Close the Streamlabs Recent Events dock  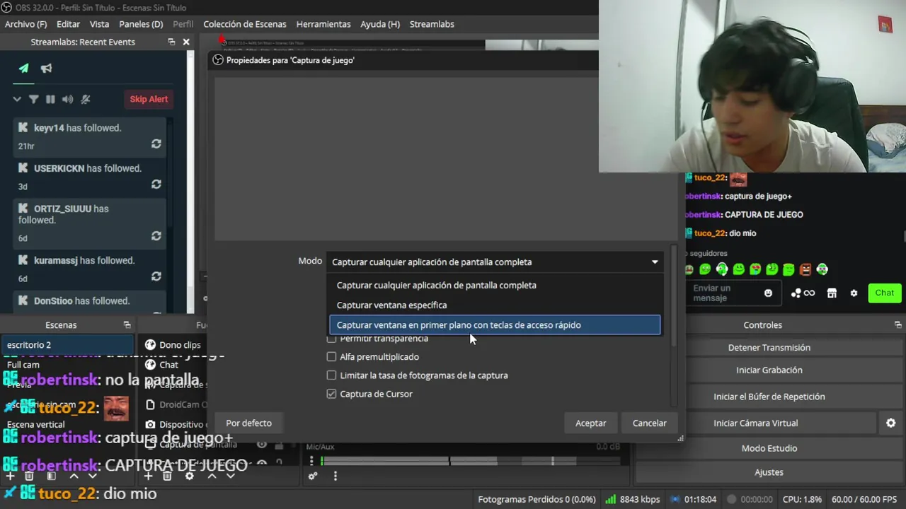click(x=186, y=42)
